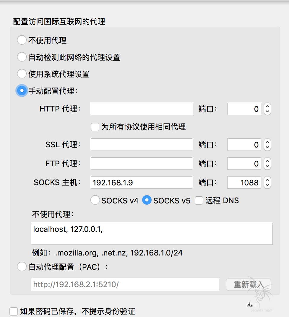Click the FTP 代理 host input field

pos(141,164)
